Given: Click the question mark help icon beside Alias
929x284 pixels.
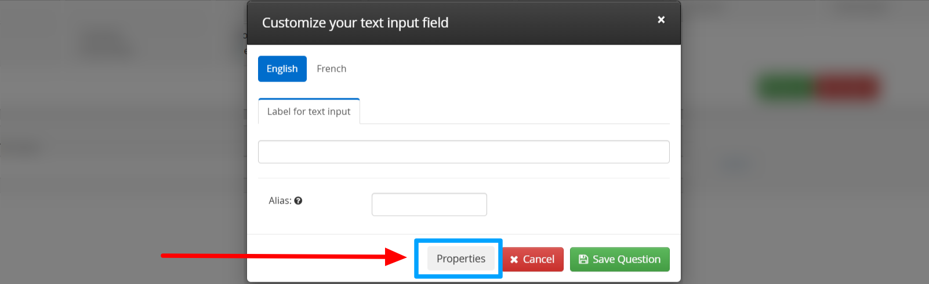Looking at the screenshot, I should click(x=298, y=201).
